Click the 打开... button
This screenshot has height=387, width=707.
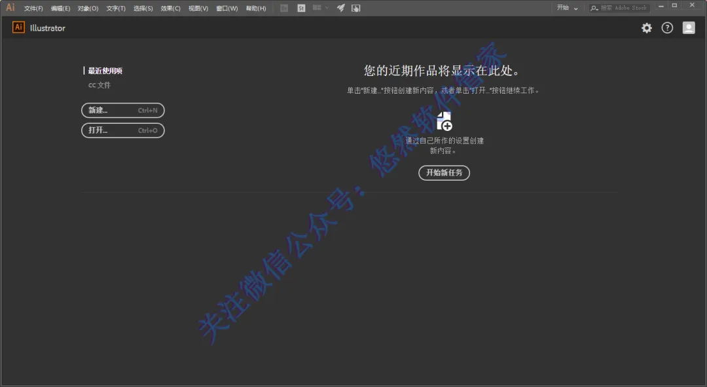(122, 130)
